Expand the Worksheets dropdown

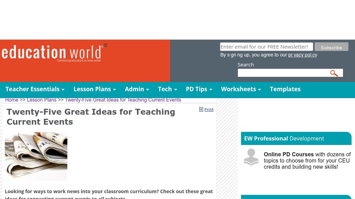point(238,89)
